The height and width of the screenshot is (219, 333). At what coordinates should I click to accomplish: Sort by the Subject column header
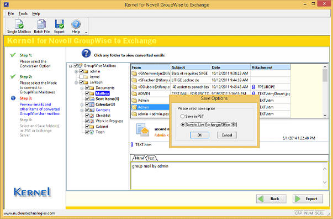pyautogui.click(x=191, y=67)
